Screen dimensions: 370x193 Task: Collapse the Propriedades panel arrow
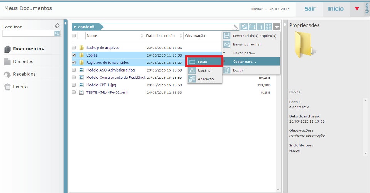285,25
